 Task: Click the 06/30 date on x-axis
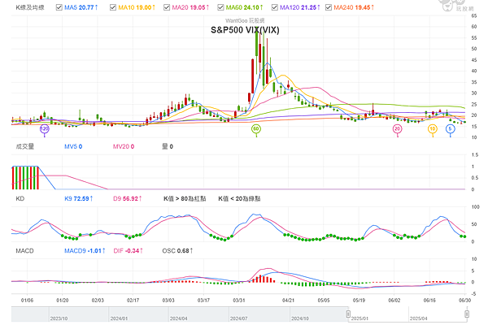point(464,301)
